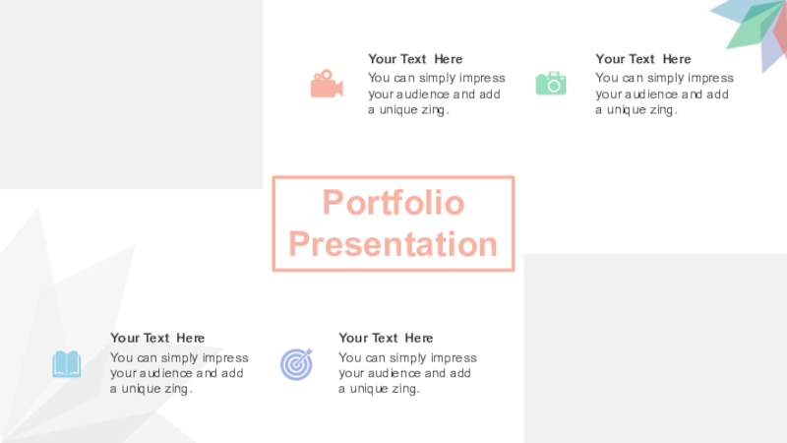Click the salmon video camera icon
The width and height of the screenshot is (787, 443).
326,85
